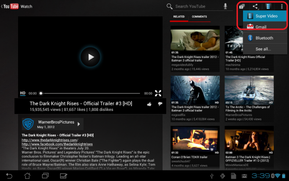The width and height of the screenshot is (289, 181).
Task: Click the video progress seek bar
Action: point(90,93)
